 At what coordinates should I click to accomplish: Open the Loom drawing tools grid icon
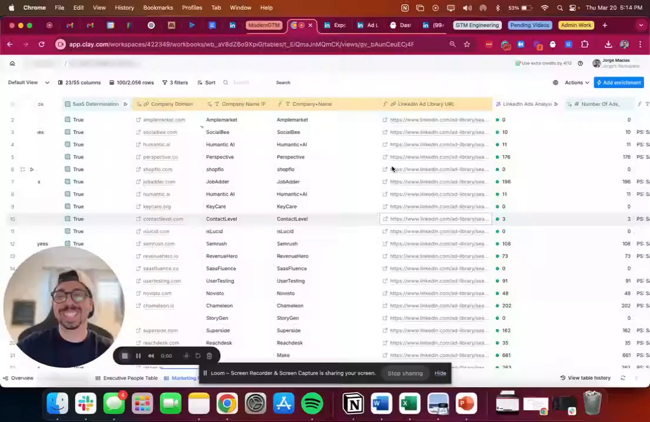tap(186, 356)
